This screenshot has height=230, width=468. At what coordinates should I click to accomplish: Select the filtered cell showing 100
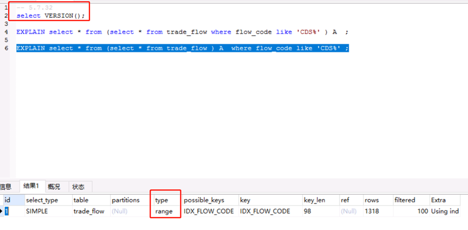click(412, 211)
